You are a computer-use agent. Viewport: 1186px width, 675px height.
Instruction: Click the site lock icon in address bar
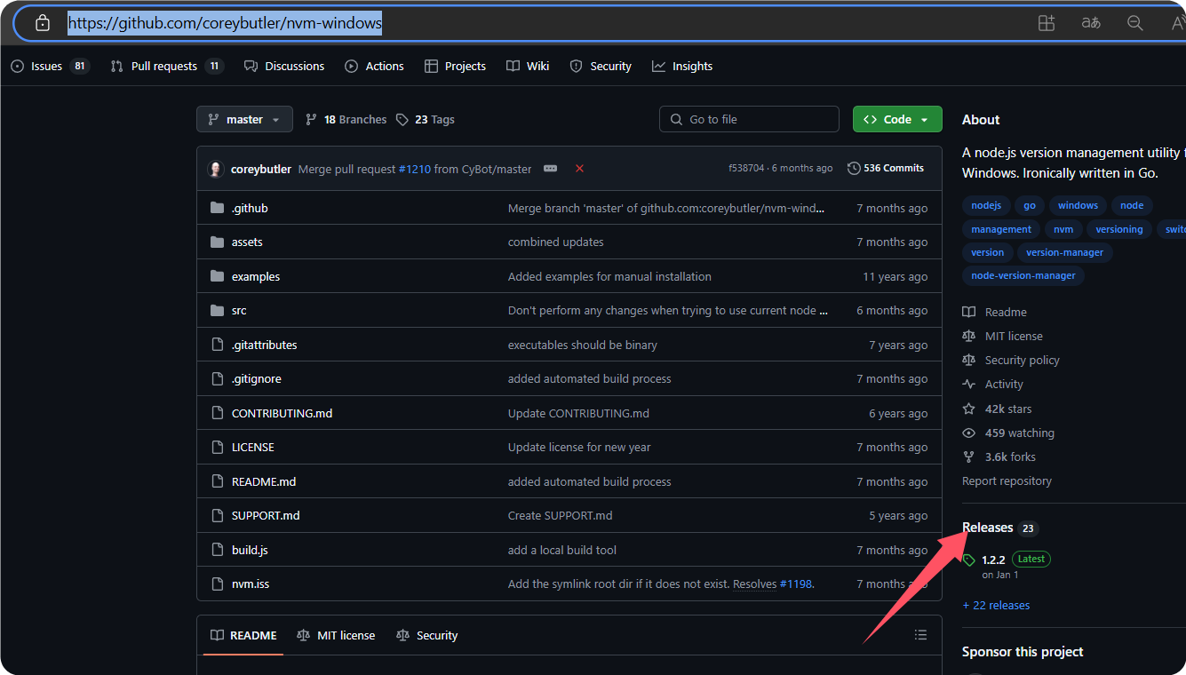pos(43,24)
